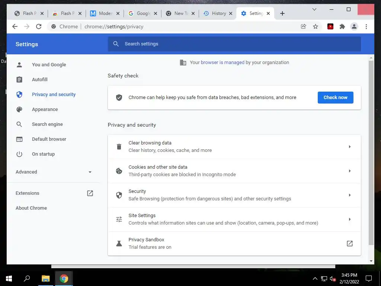Click the Default browser window icon

19,139
